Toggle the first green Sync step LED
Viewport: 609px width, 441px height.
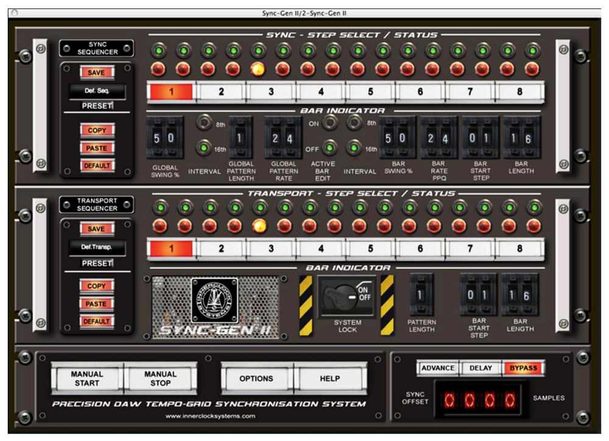click(x=159, y=50)
